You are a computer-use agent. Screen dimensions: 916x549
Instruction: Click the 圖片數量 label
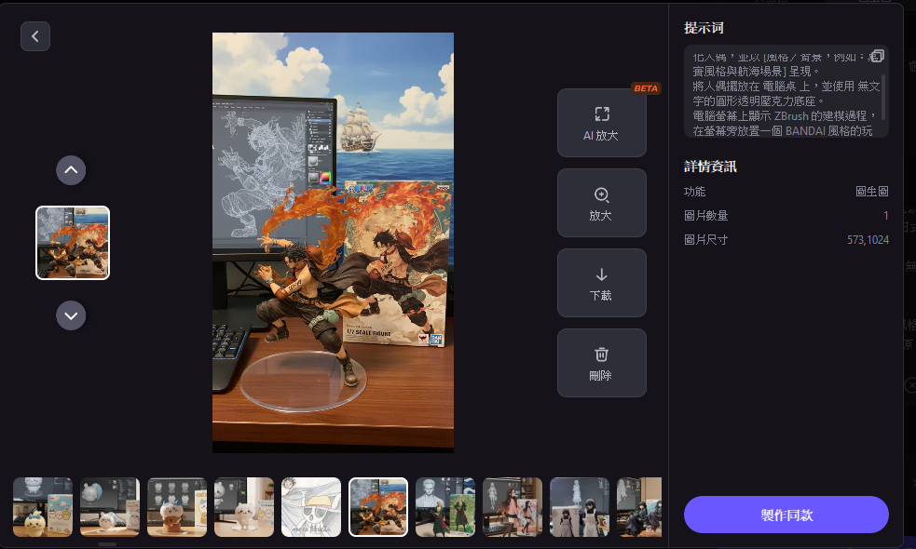(705, 215)
